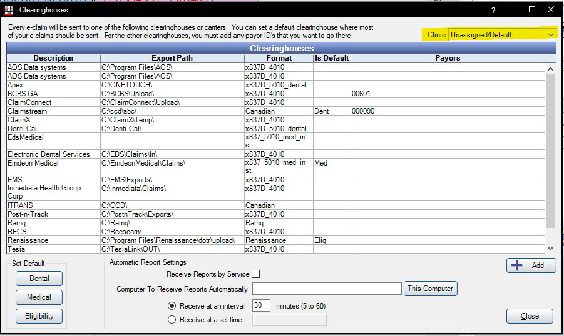Click the scroll down arrow in grid
The image size is (564, 336).
[550, 249]
